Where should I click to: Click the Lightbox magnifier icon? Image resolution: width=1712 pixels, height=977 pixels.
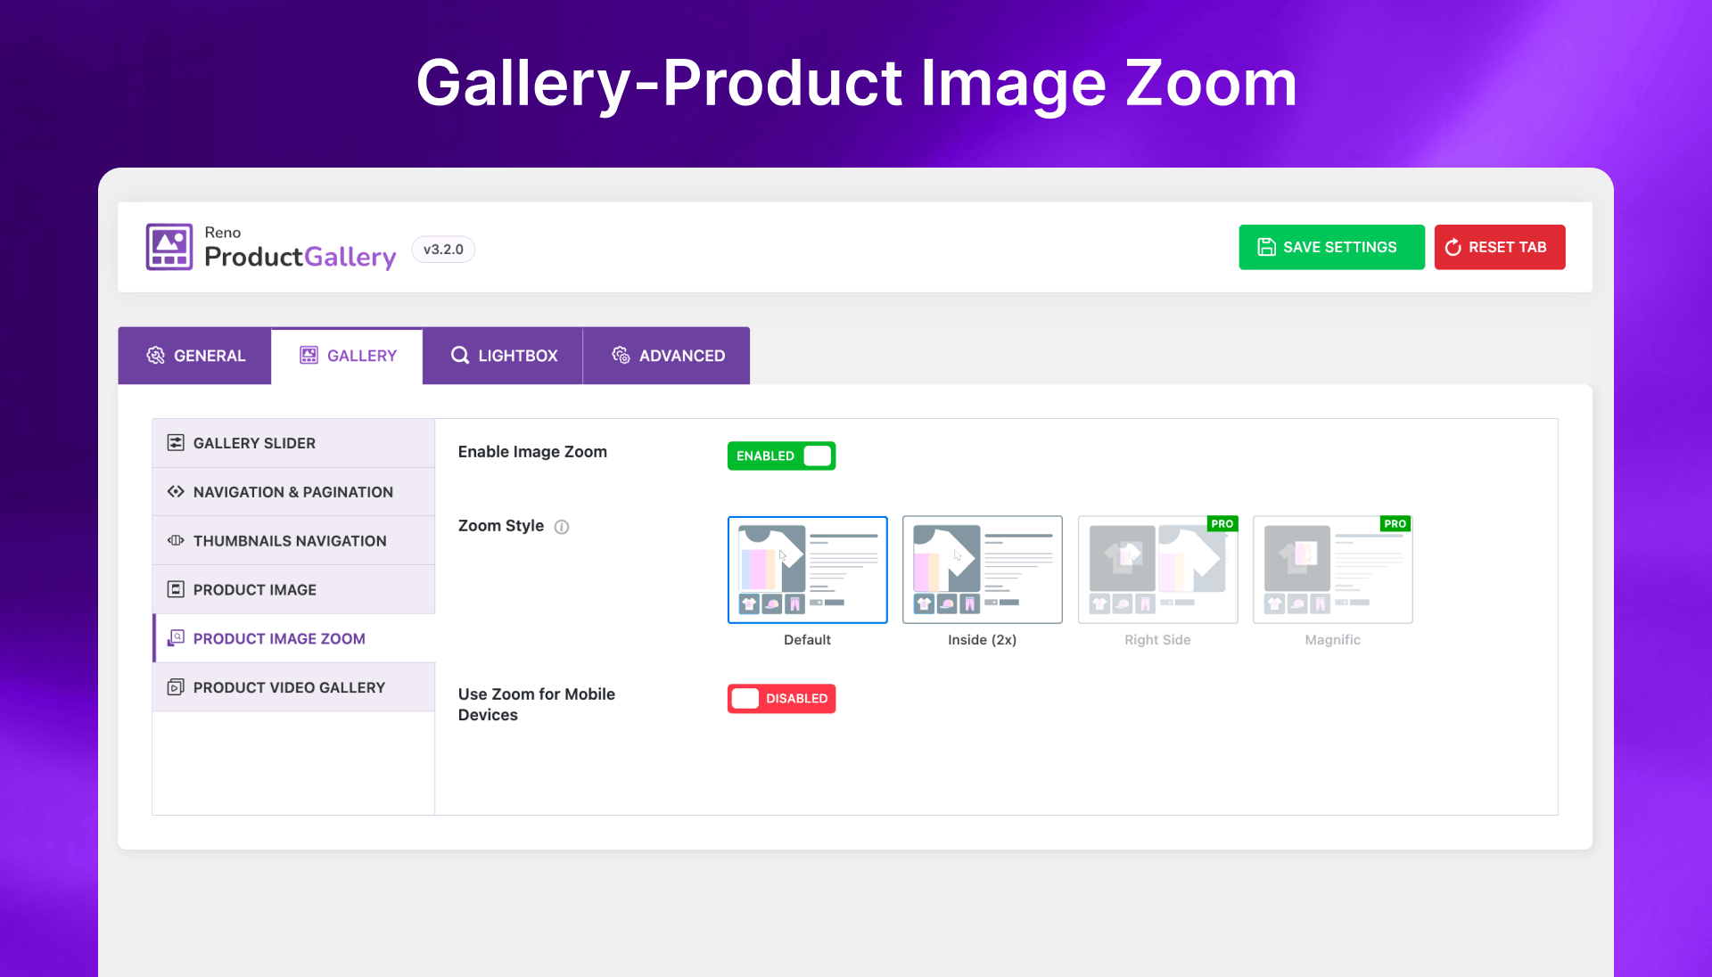click(x=459, y=356)
